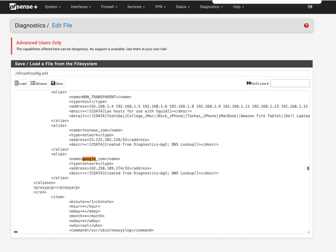Click the logout icon in navbar
Viewport: 336px width, 252px height.
coord(310,7)
